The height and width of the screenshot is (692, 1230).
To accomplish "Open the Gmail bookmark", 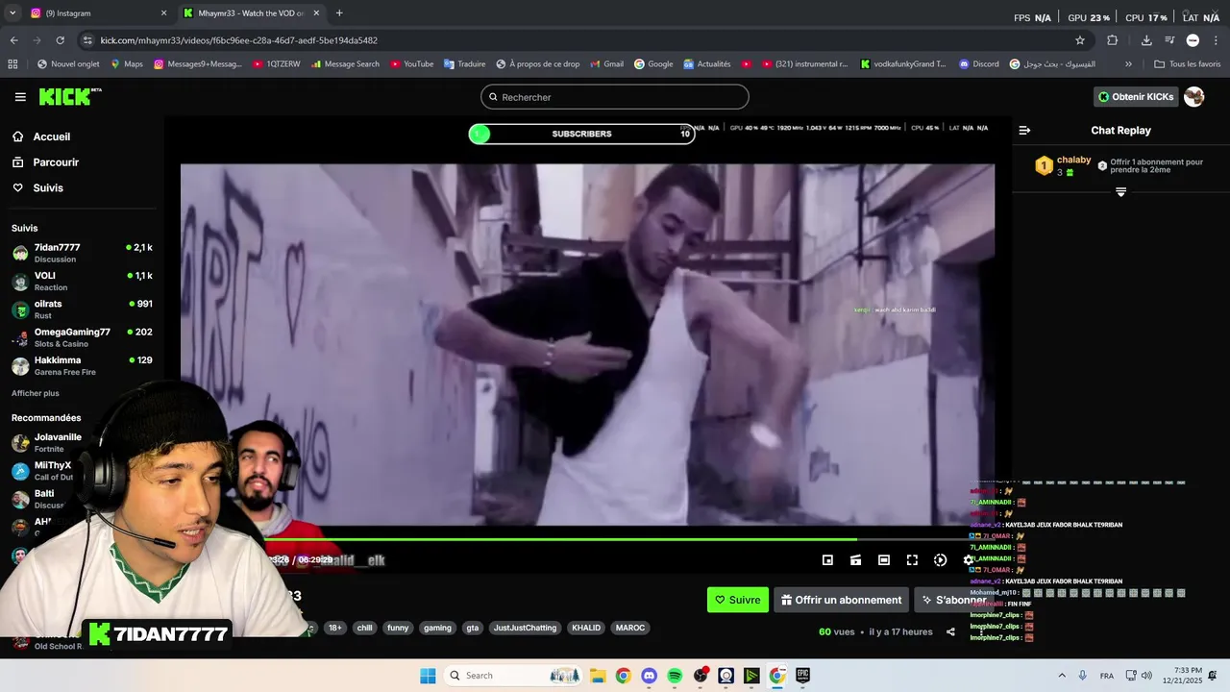I will click(x=605, y=64).
